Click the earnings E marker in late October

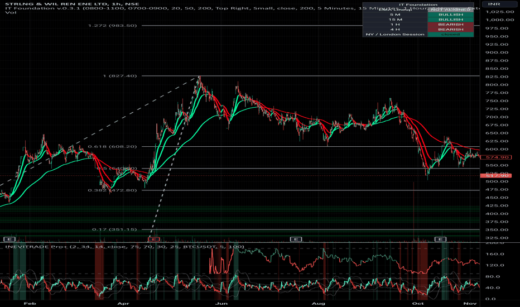pos(440,239)
